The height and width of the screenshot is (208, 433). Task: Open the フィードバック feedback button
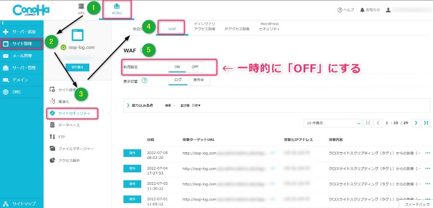pos(417,204)
